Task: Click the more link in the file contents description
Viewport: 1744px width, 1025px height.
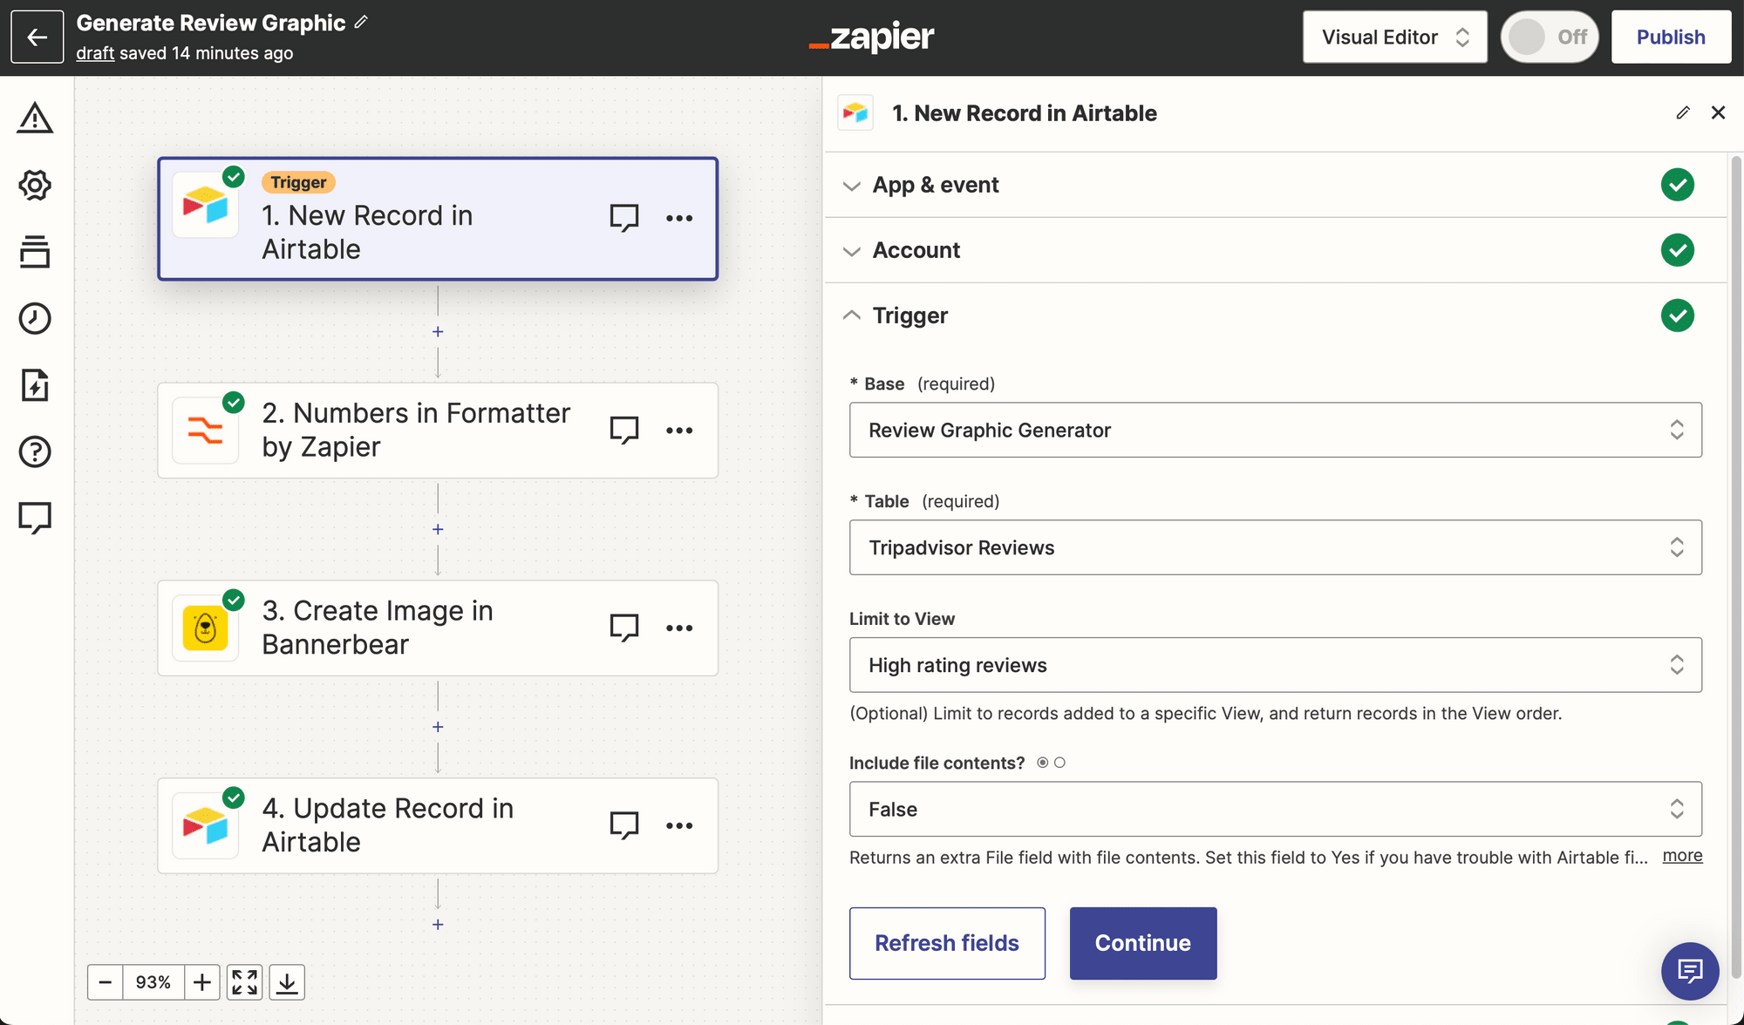Action: tap(1683, 854)
